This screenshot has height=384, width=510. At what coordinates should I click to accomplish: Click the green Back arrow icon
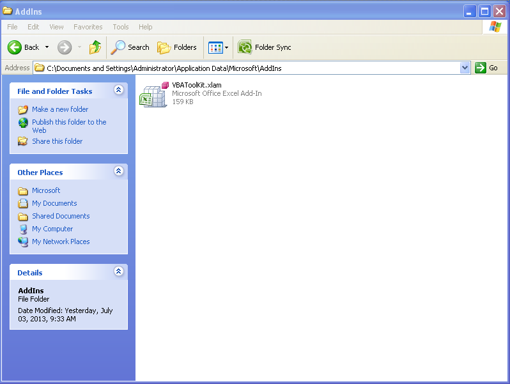(x=15, y=47)
